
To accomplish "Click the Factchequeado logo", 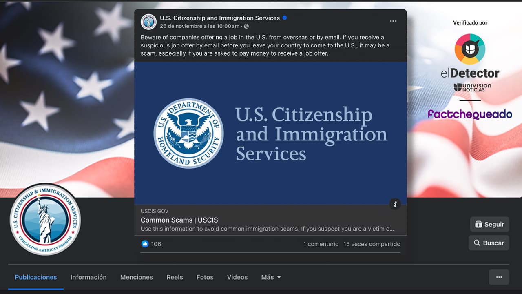I will point(470,114).
